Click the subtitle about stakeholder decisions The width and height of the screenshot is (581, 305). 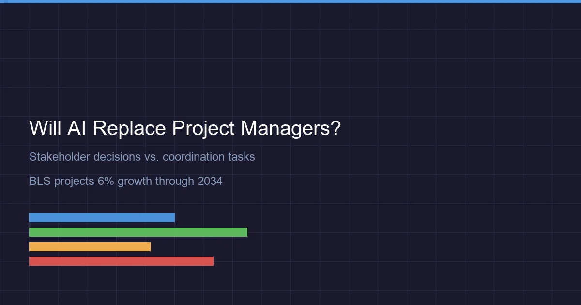pos(142,157)
